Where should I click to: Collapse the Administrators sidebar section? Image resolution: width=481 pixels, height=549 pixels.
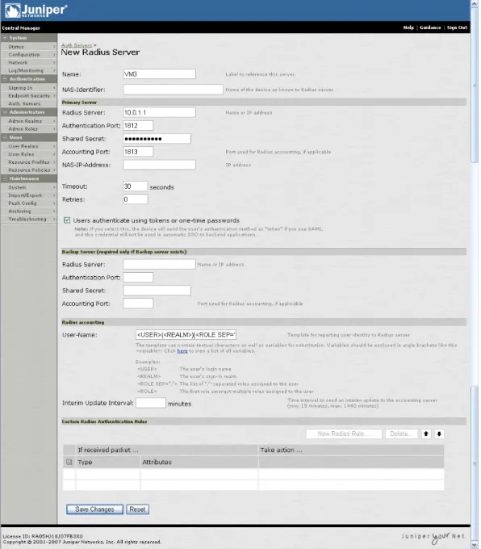(x=5, y=112)
